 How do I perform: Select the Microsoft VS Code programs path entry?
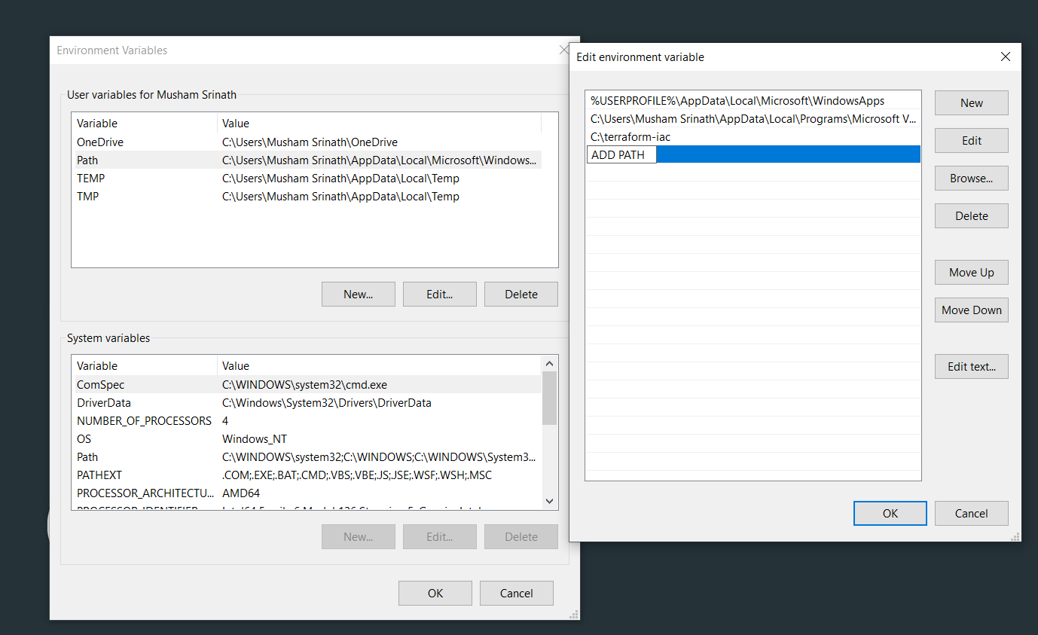tap(753, 119)
